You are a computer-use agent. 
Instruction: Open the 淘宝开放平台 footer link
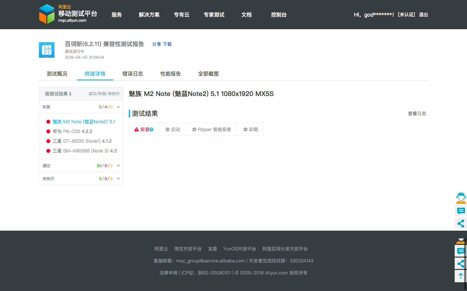pyautogui.click(x=188, y=249)
